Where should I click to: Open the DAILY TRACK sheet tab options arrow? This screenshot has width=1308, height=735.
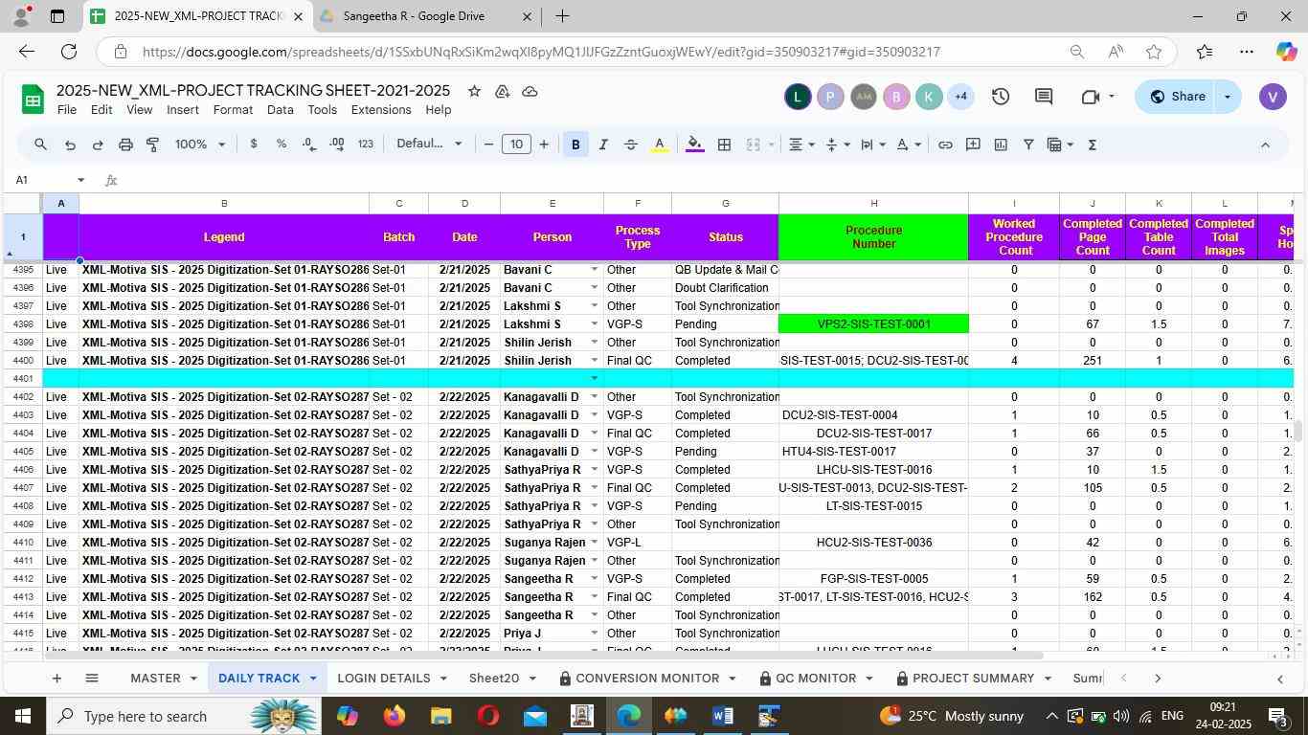pyautogui.click(x=312, y=679)
